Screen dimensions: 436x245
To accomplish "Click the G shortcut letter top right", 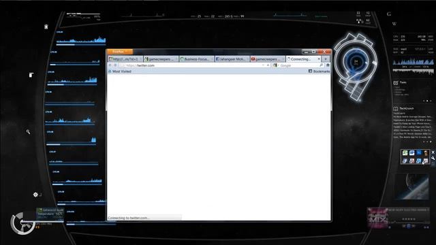I will [x=389, y=14].
